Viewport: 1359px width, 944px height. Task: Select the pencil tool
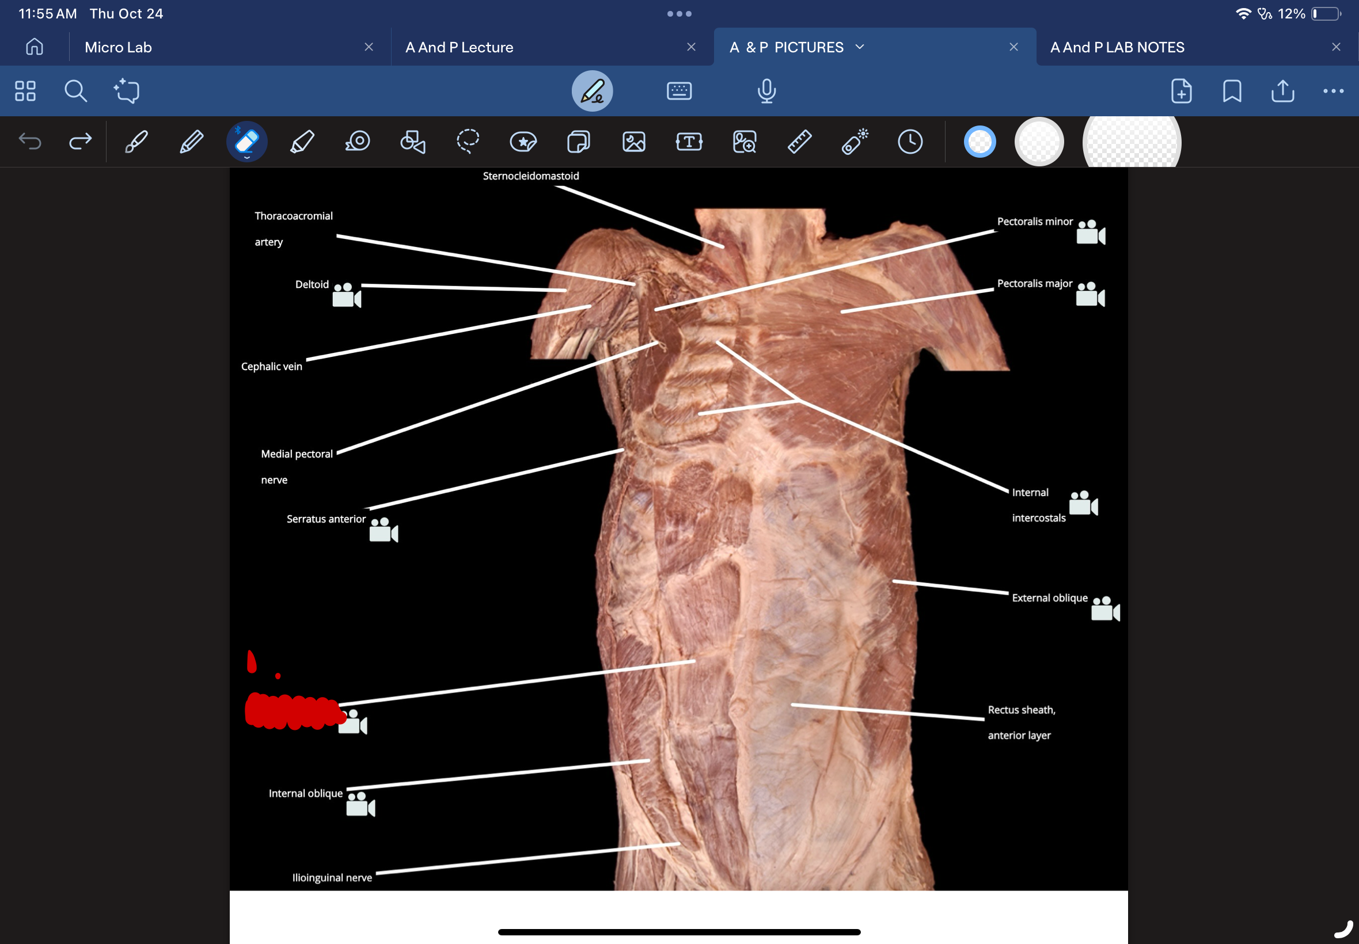click(x=191, y=142)
